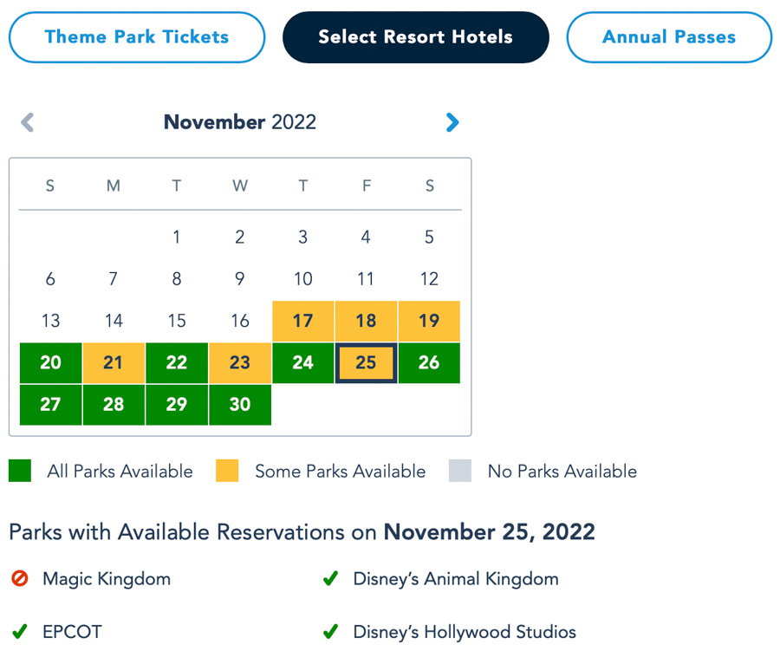Screen dimensions: 780x664
Task: Select November 26 on the calendar
Action: coord(429,362)
